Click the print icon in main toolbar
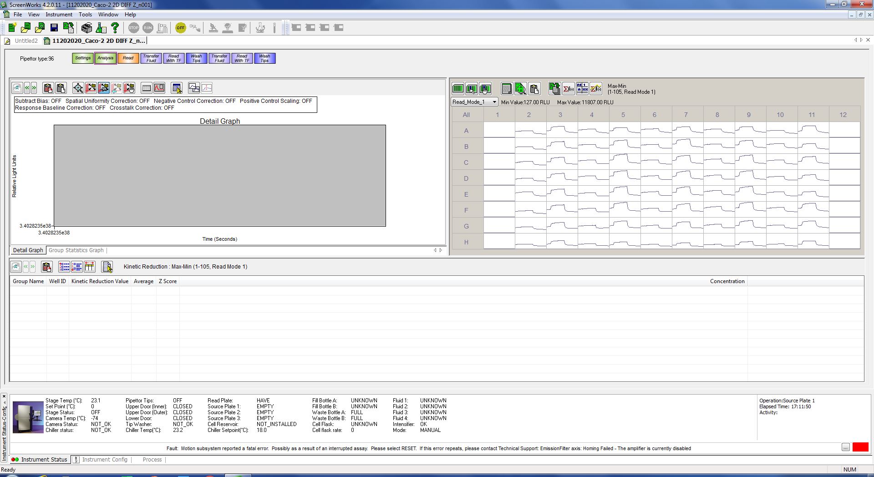This screenshot has width=874, height=477. click(86, 28)
